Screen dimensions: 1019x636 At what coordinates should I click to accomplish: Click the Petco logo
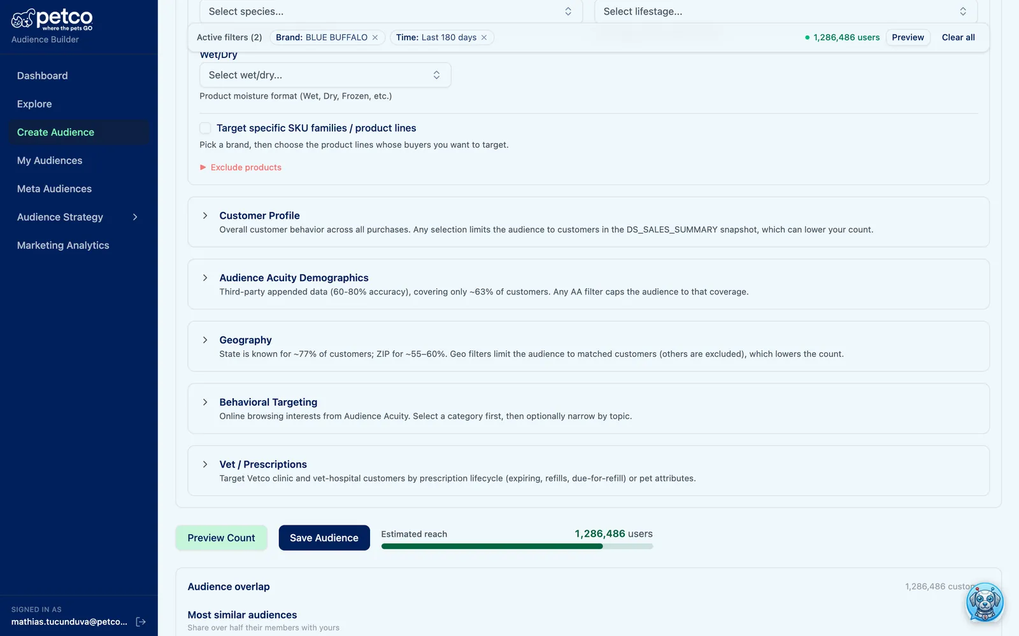point(52,20)
